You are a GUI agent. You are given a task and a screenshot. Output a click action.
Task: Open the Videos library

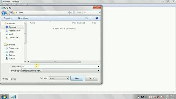click(x=12, y=59)
